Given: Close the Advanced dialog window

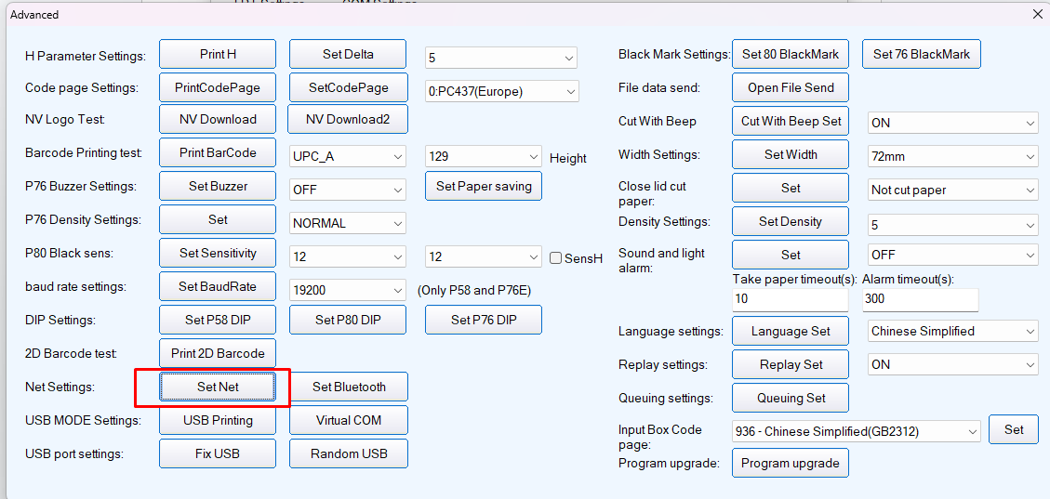Looking at the screenshot, I should [1037, 14].
